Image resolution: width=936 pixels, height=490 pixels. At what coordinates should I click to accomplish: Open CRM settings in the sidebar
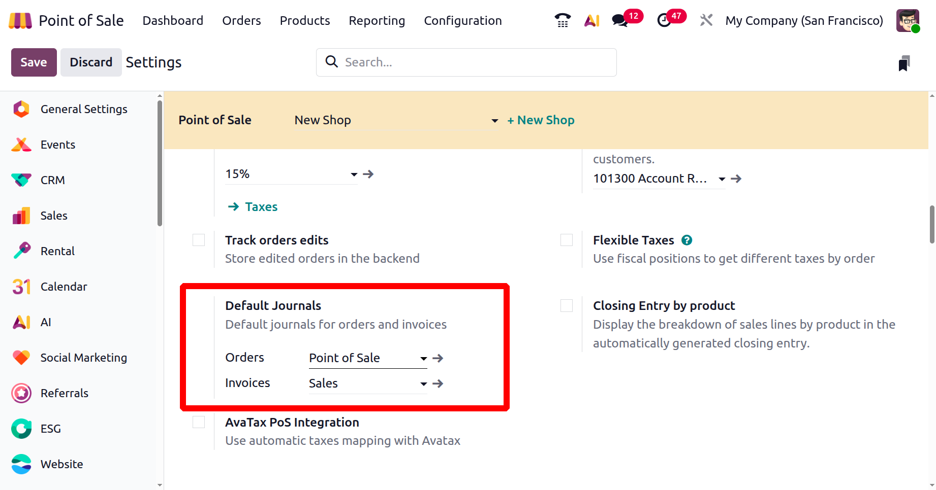[x=52, y=180]
